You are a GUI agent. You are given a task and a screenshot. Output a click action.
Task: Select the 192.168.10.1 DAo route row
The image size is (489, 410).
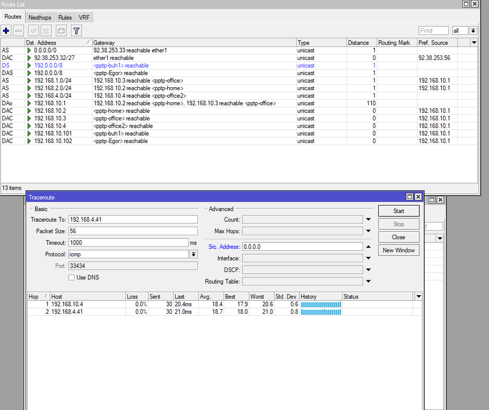point(239,103)
